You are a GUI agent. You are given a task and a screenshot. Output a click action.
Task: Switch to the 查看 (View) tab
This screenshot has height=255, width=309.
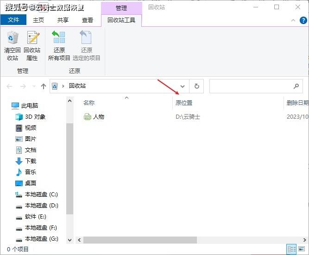coord(87,20)
